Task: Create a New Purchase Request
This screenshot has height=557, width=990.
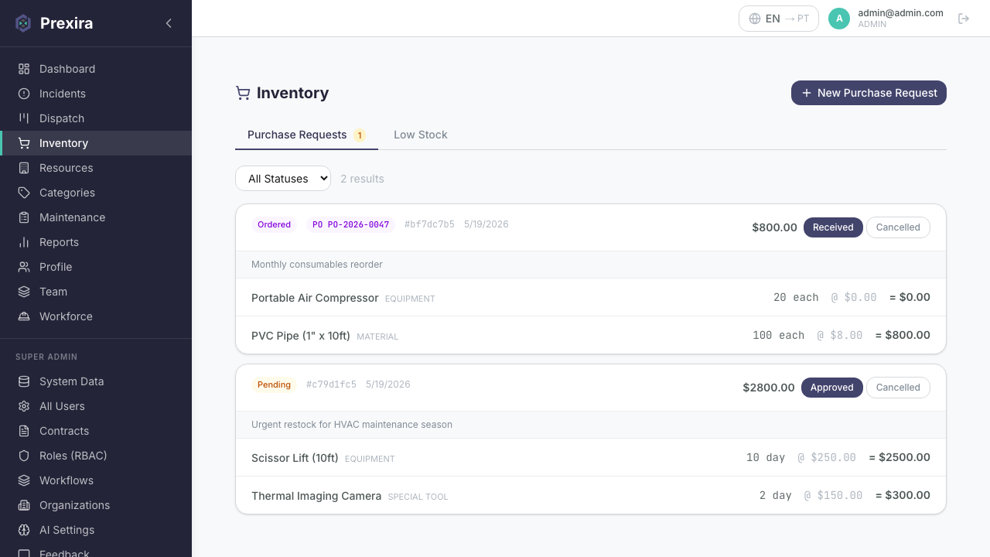Action: pos(869,93)
